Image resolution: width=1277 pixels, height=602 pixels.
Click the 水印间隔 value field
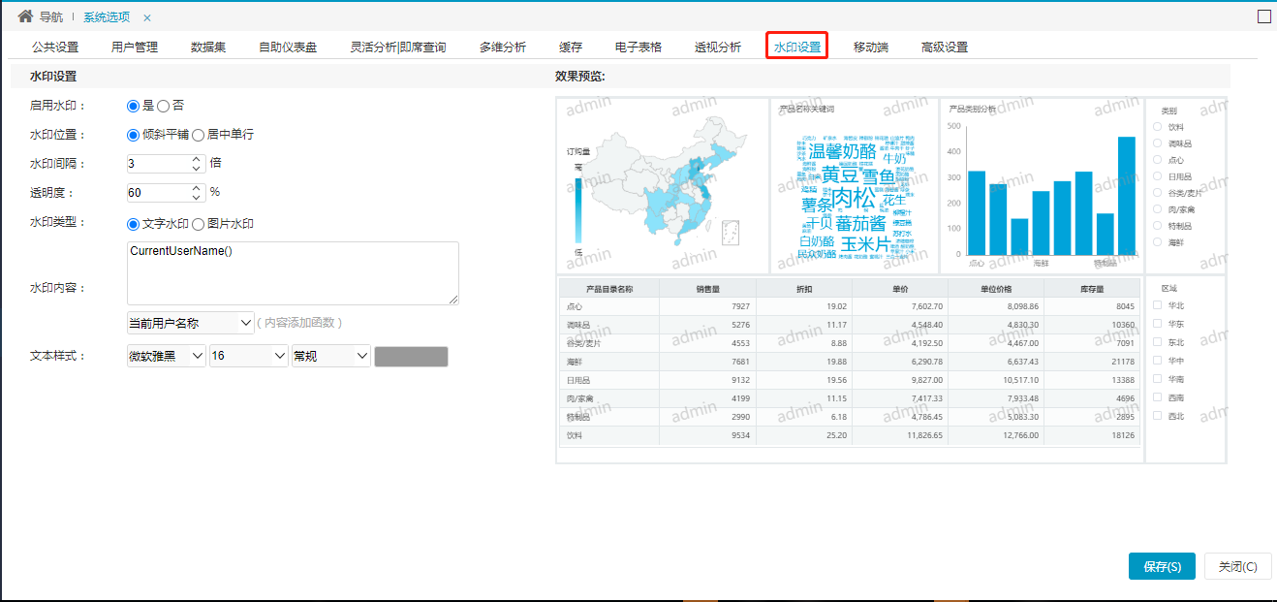158,164
